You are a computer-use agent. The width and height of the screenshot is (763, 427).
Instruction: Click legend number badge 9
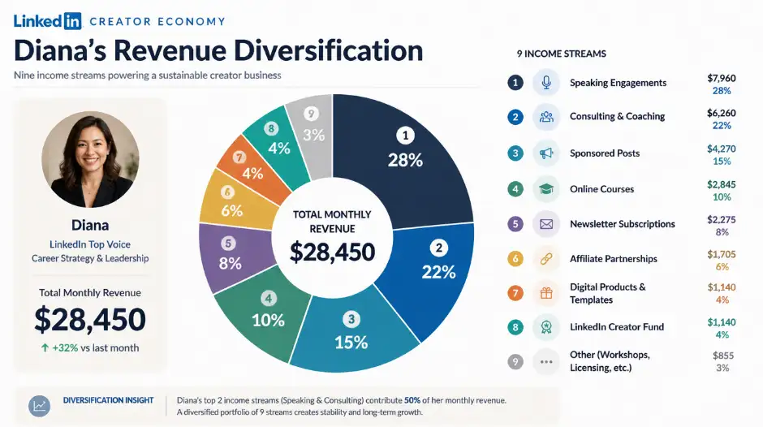(515, 362)
